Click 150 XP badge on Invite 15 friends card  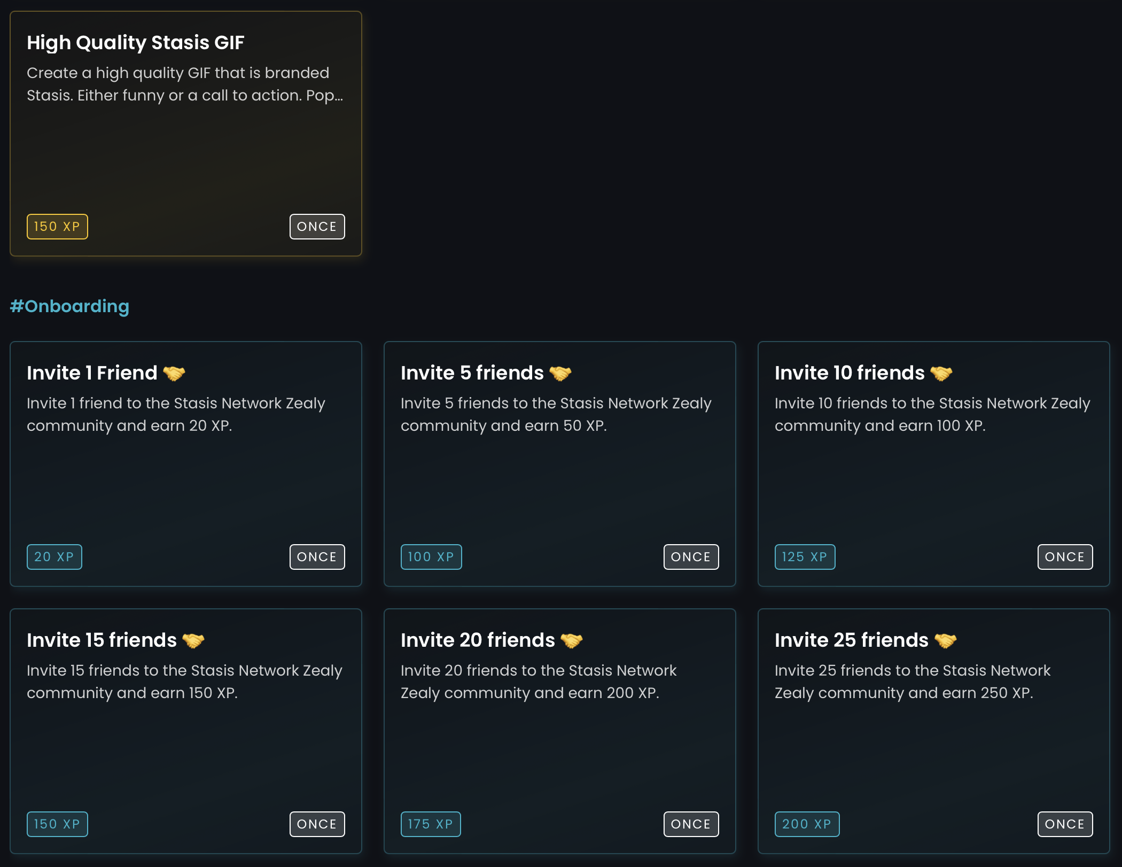click(x=57, y=824)
